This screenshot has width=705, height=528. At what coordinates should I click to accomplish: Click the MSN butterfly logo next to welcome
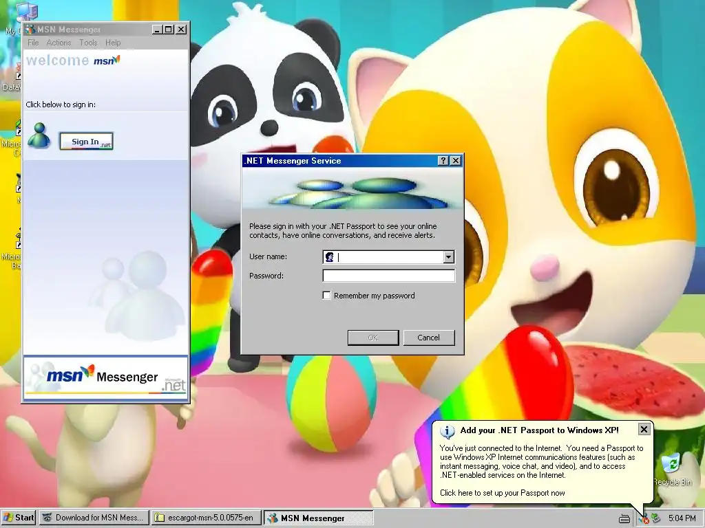[107, 60]
